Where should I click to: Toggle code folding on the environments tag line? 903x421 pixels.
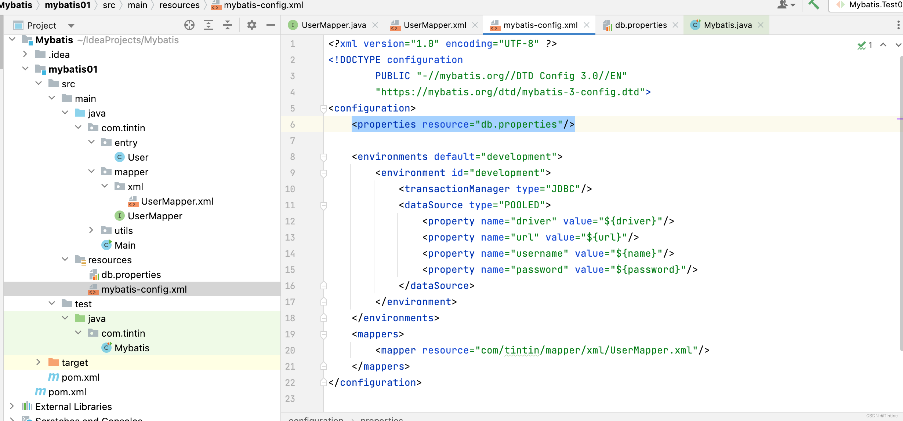pos(323,157)
